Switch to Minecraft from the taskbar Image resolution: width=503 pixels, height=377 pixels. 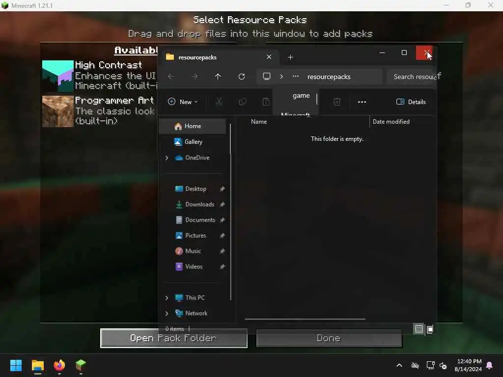[x=81, y=365]
